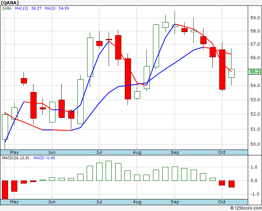262x211 pixels.
Task: Click Jun on the price chart time axis
Action: point(52,153)
